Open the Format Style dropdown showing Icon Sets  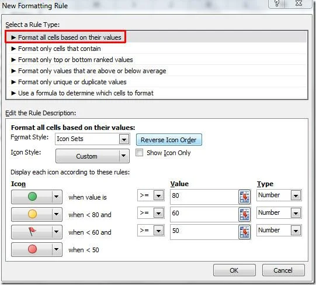(92, 139)
